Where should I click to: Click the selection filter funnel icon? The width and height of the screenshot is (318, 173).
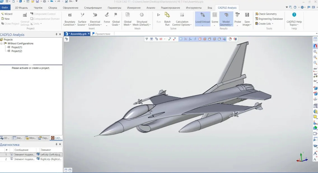tap(147, 39)
